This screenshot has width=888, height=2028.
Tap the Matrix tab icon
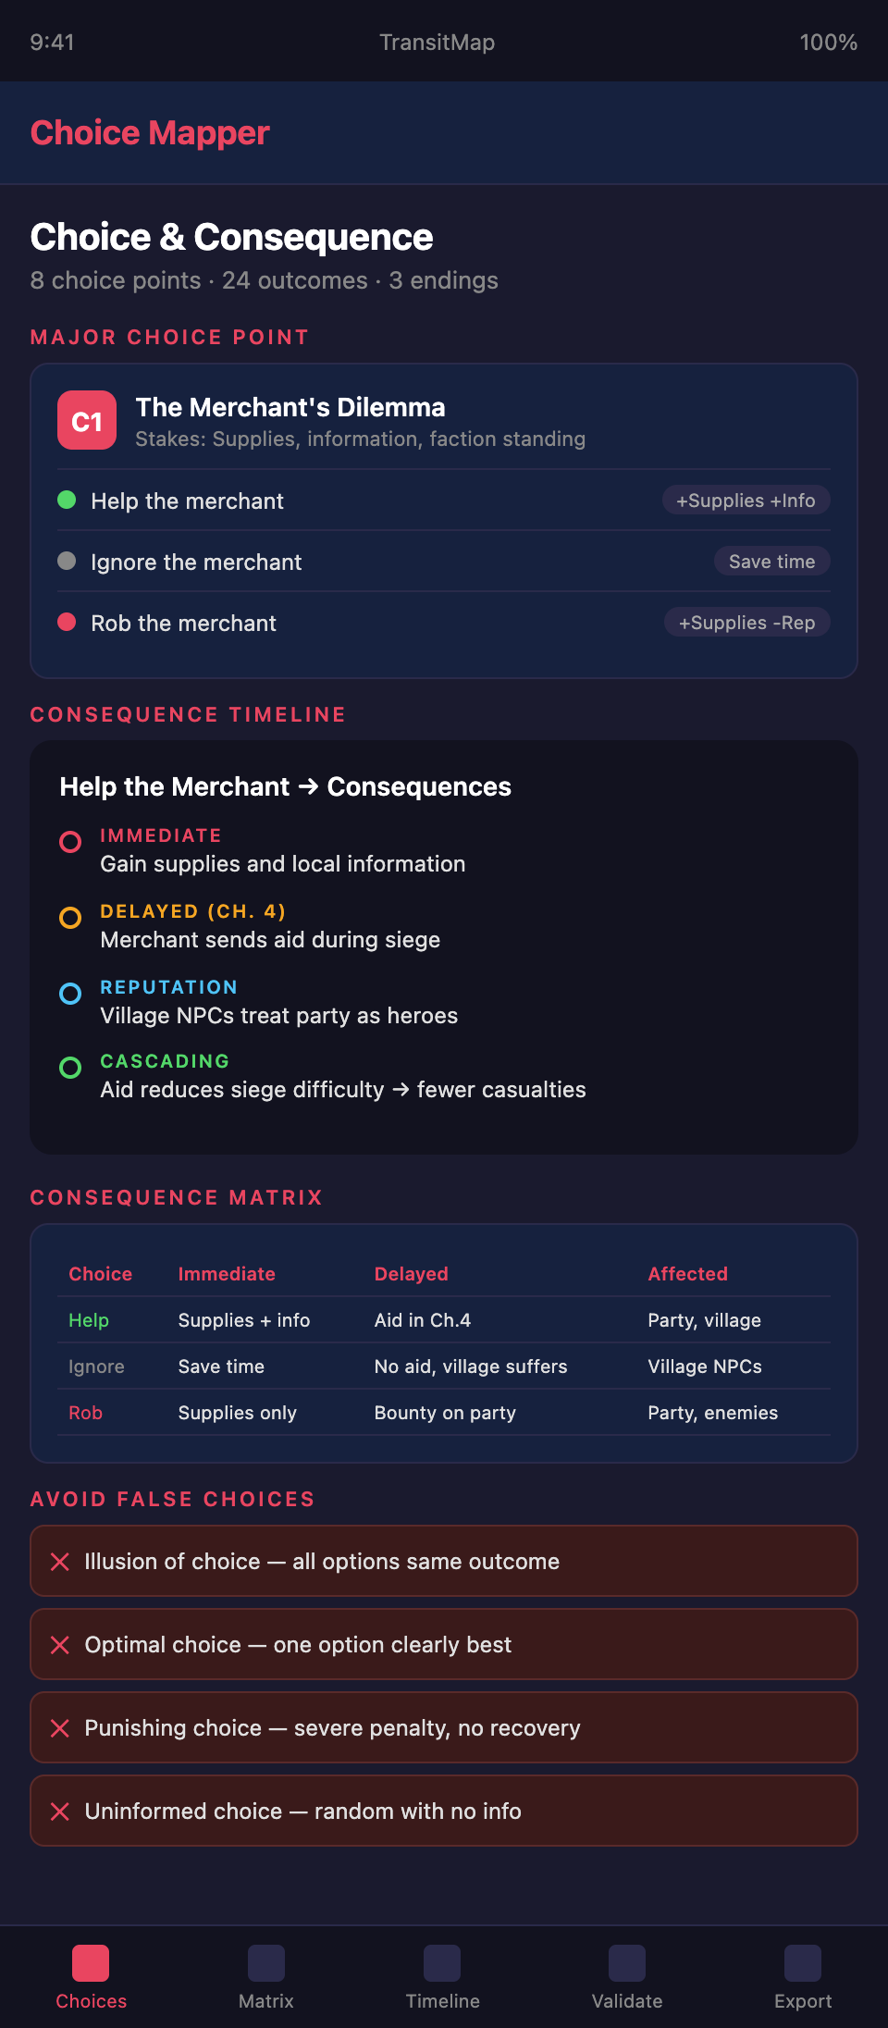tap(266, 1963)
